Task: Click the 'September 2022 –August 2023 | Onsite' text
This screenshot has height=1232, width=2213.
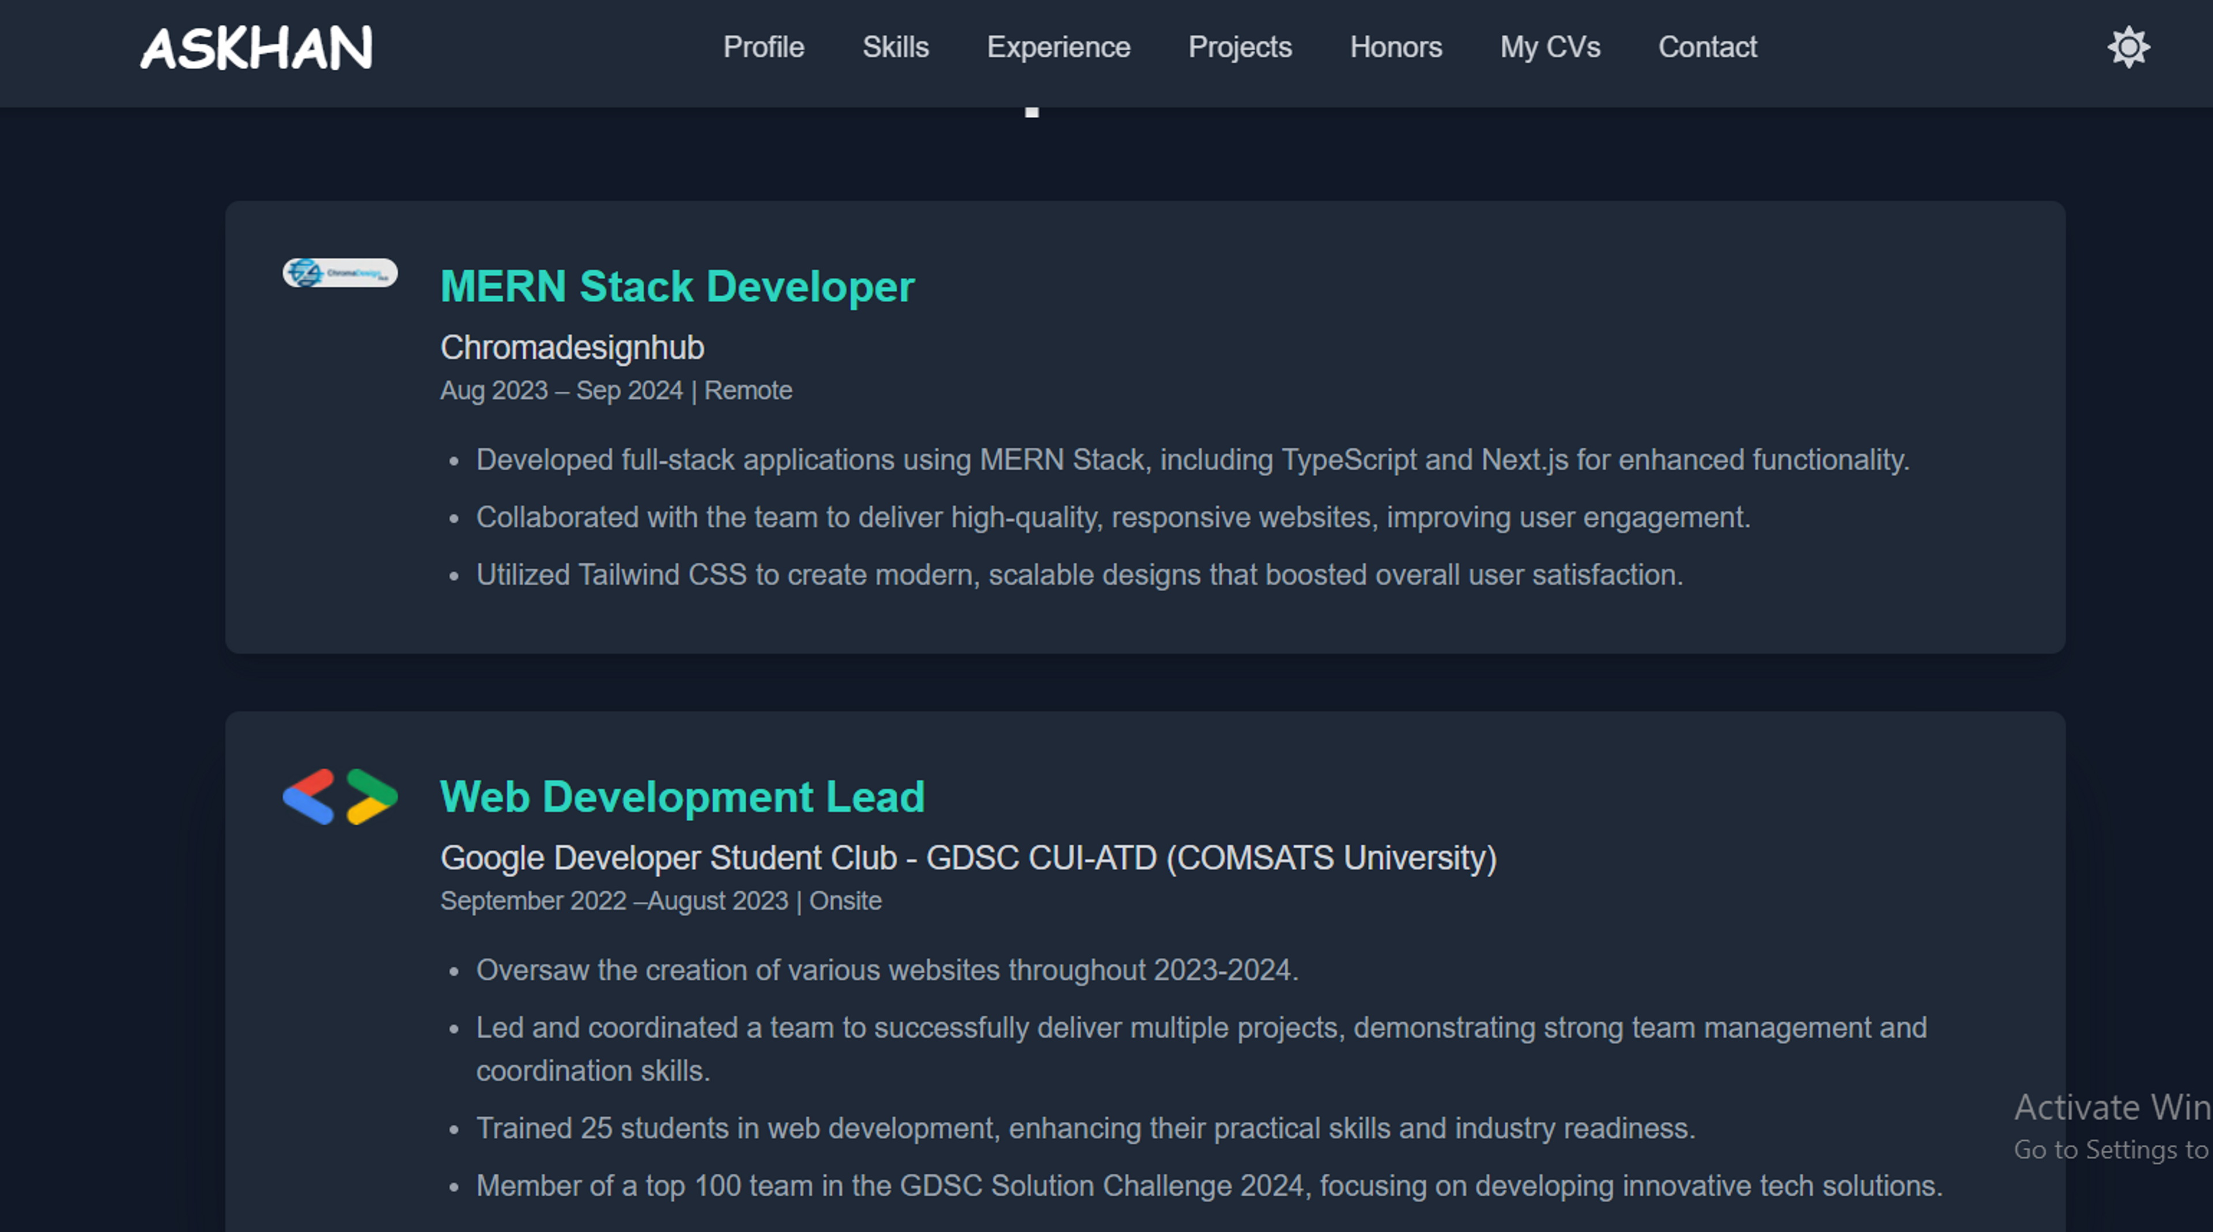Action: (x=660, y=900)
